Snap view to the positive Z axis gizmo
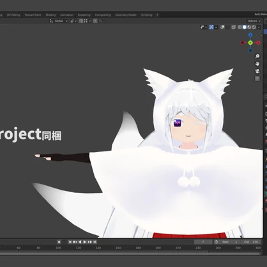Viewport: 267px width, 267px height. 250,34
